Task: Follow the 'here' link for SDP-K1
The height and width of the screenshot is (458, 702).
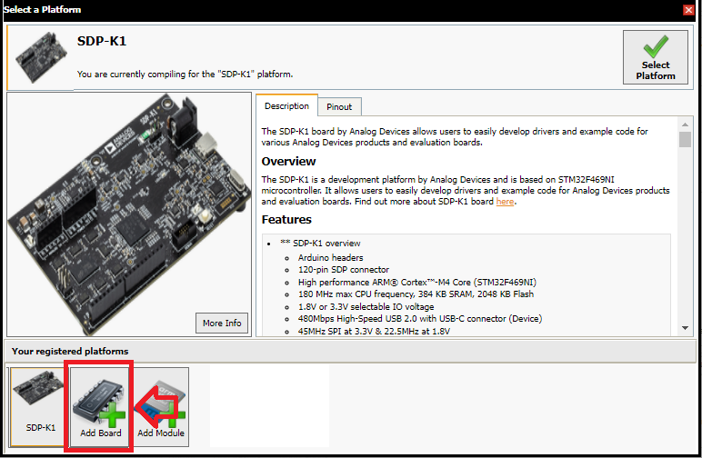Action: click(505, 201)
